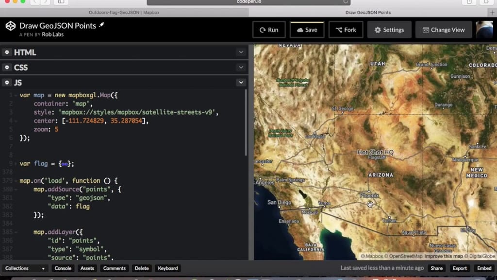Open a new browser tab

pos(492,12)
